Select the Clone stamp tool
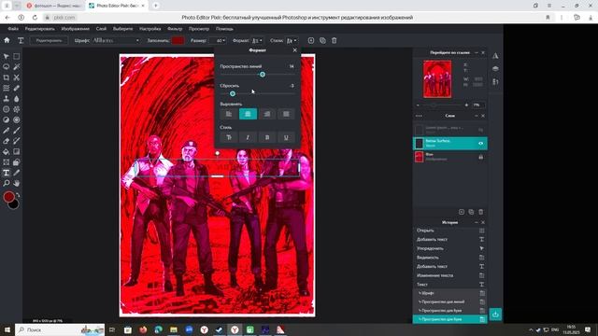The height and width of the screenshot is (336, 598). point(7,99)
